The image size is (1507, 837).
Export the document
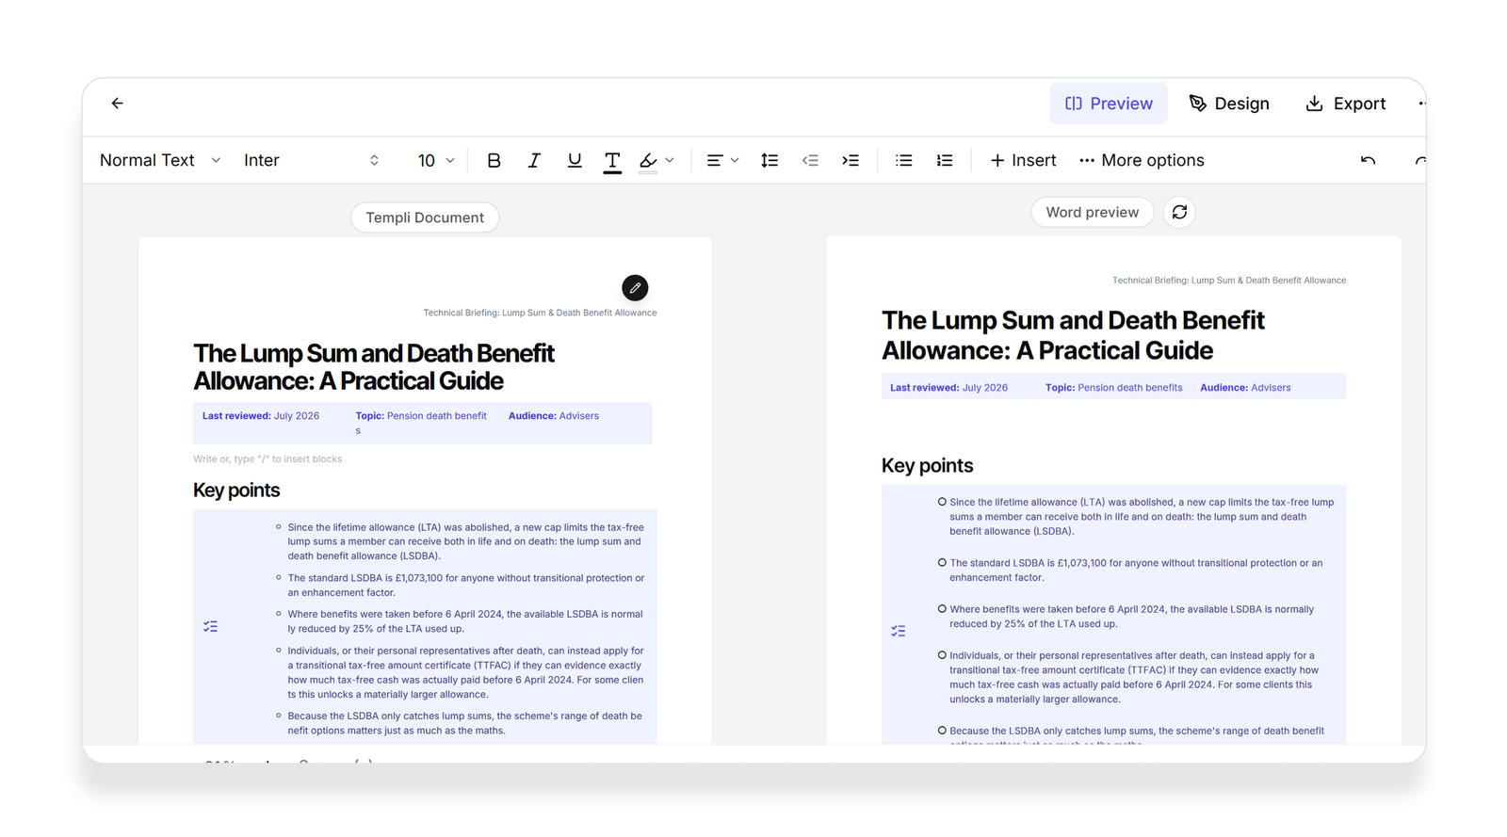point(1346,104)
